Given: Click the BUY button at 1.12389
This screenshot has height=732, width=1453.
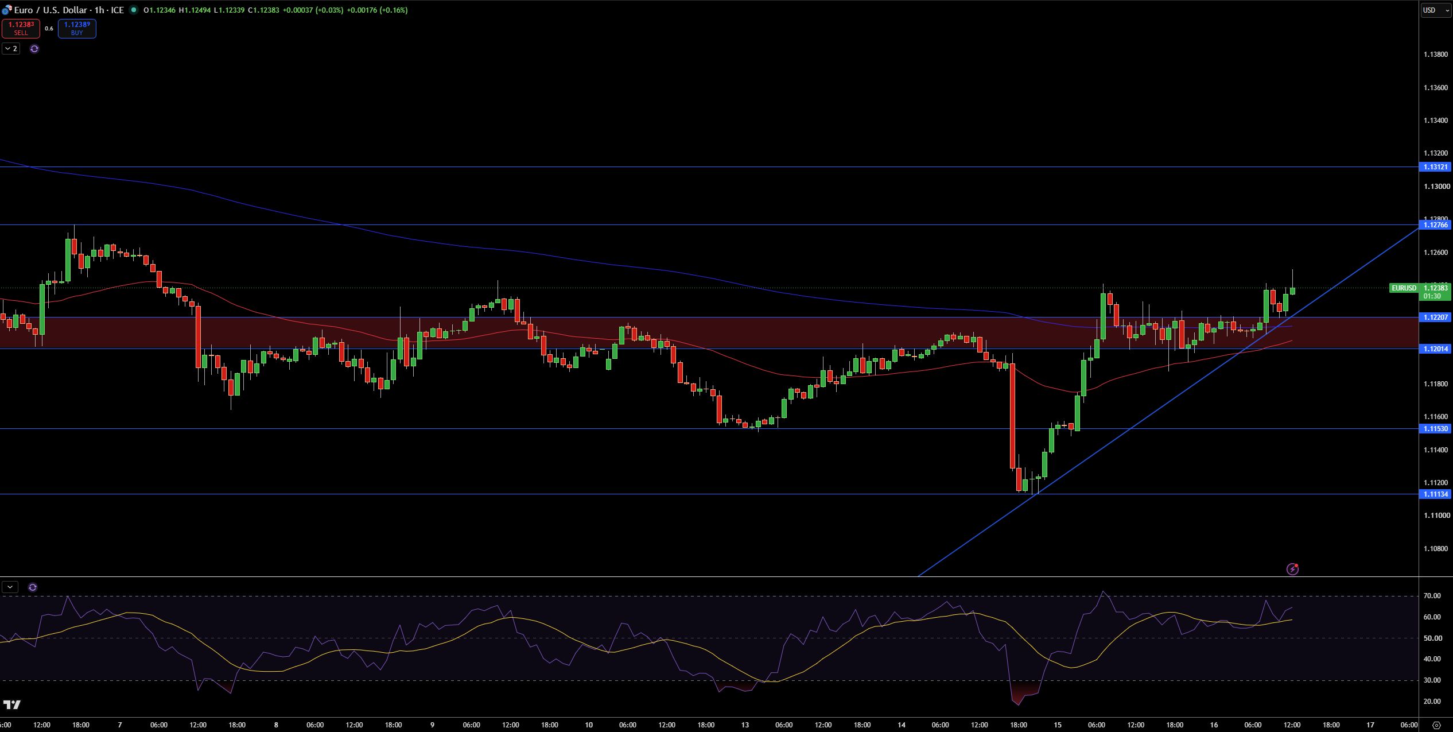Looking at the screenshot, I should tap(77, 28).
